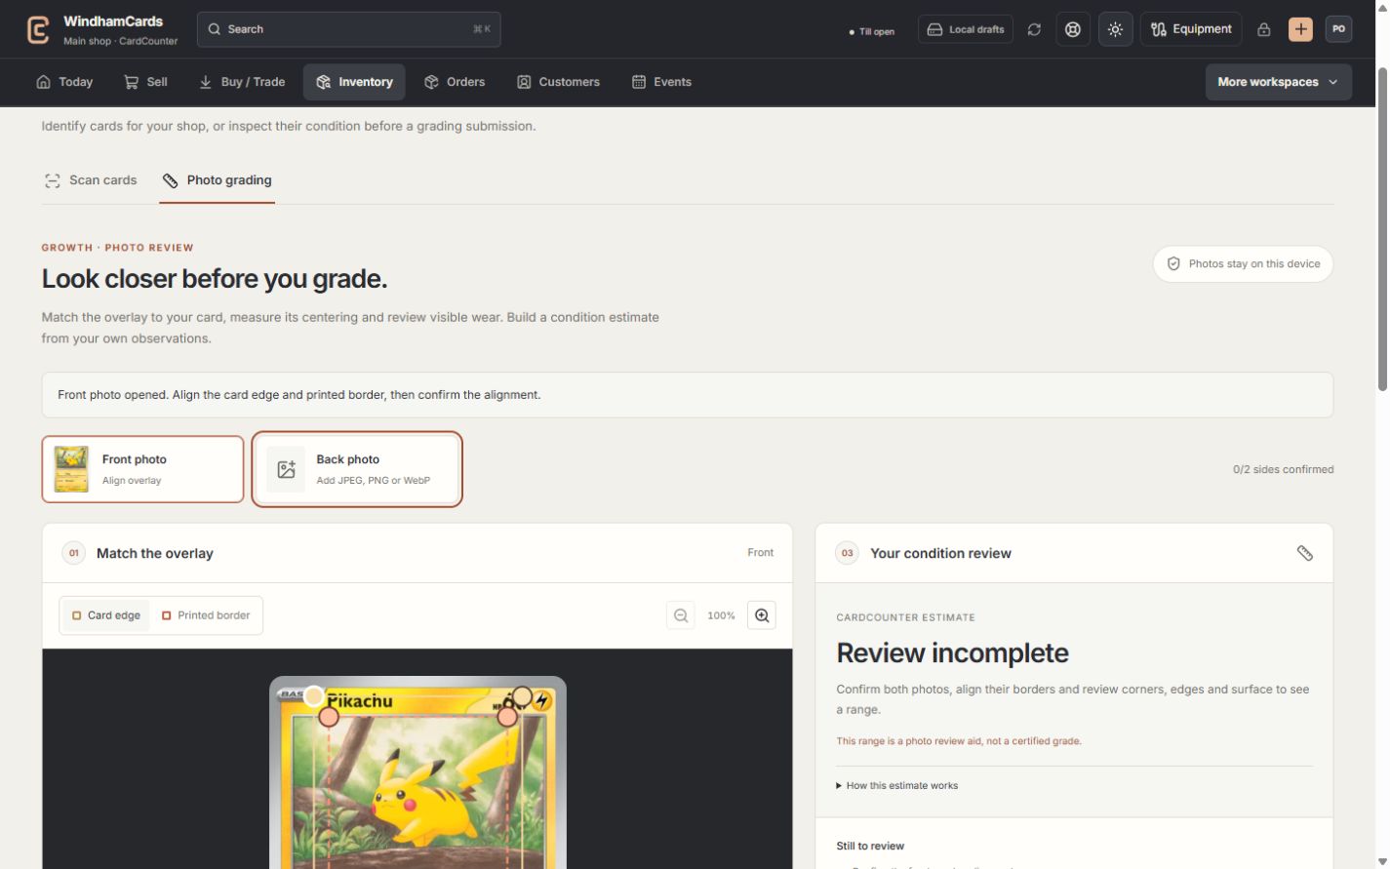Screen dimensions: 1390x869
Task: Select the Photo grading tab
Action: 218,180
